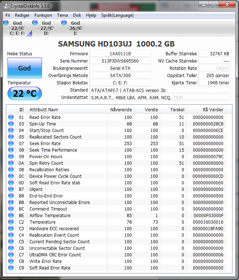
Task: Click the status orb for Write Error Rate
Action: [11, 261]
